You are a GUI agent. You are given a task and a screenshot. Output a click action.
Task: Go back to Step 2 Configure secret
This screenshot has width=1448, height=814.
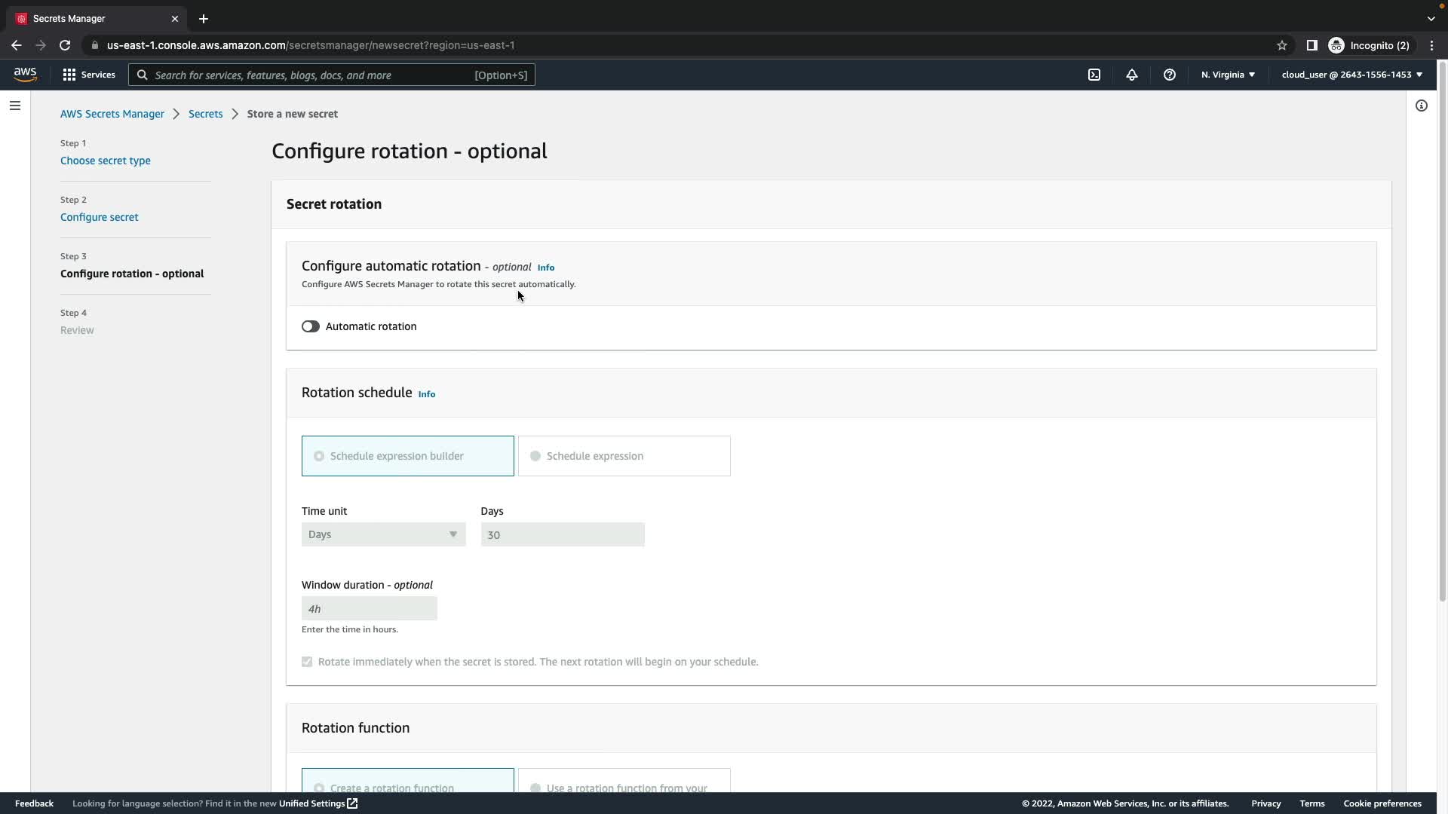coord(99,217)
